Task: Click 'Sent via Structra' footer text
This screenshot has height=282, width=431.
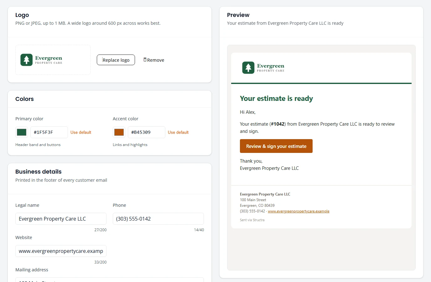Action: [252, 220]
